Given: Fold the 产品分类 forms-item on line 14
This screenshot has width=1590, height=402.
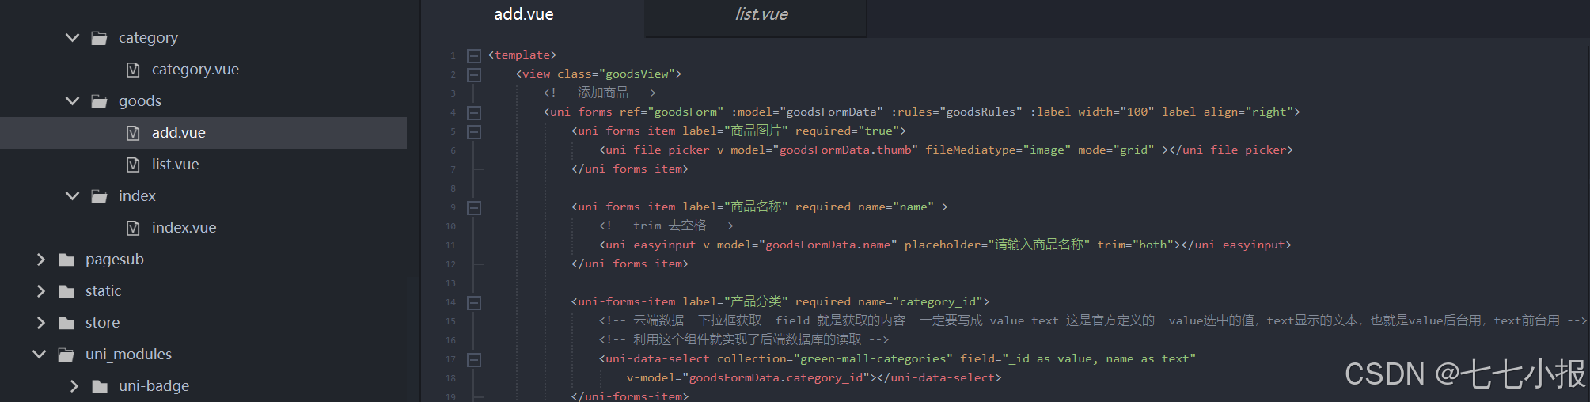Looking at the screenshot, I should (474, 302).
